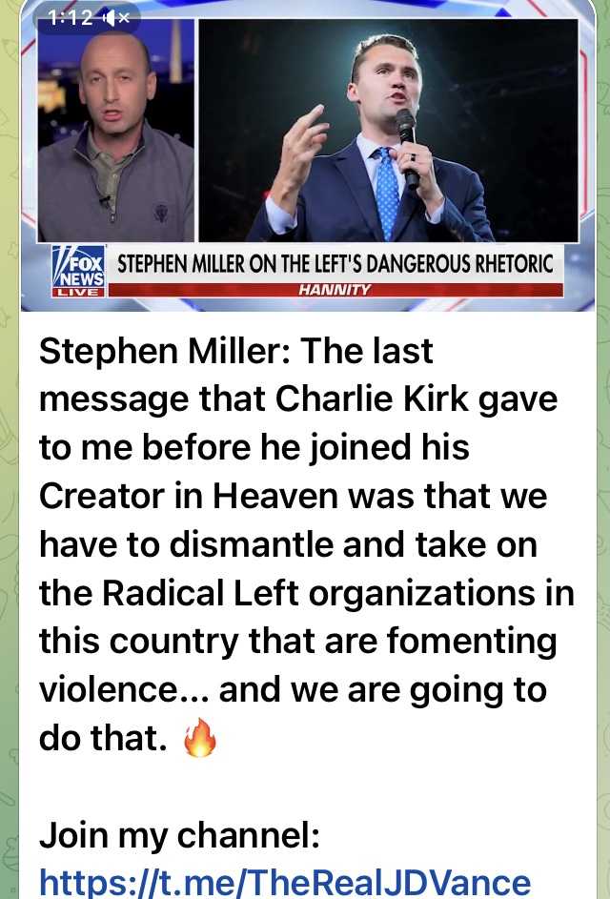Image resolution: width=610 pixels, height=899 pixels.
Task: Tap the 'Radical Left organizations' phrase
Action: coord(317,593)
